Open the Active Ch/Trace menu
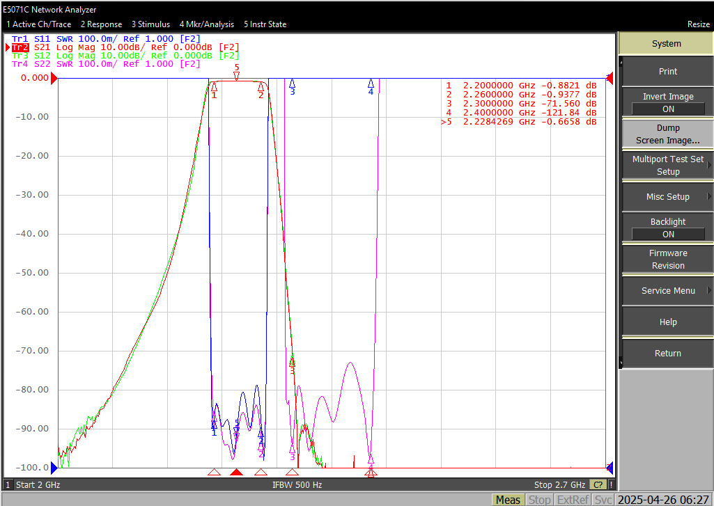This screenshot has height=506, width=714. (39, 24)
